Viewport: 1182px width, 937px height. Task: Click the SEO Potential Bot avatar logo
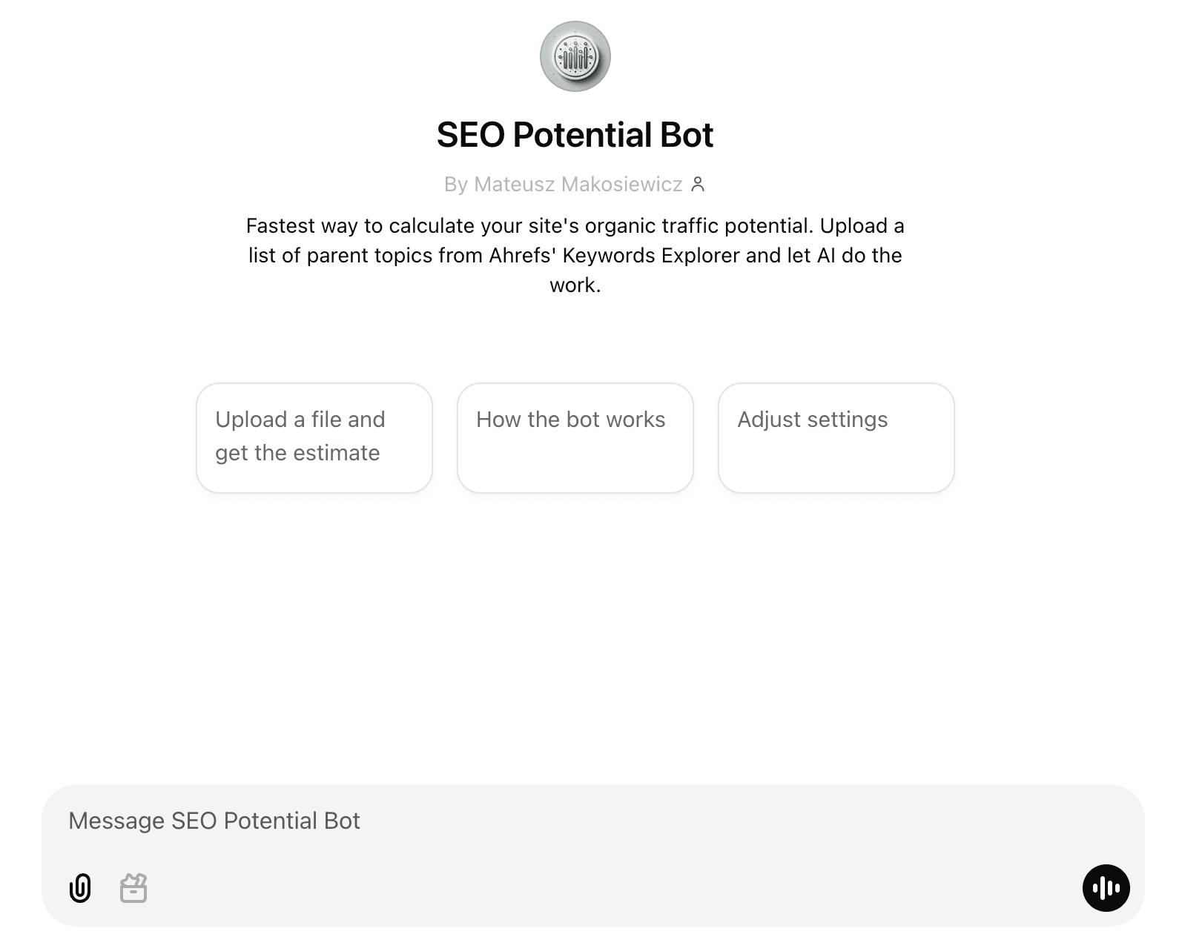tap(575, 56)
